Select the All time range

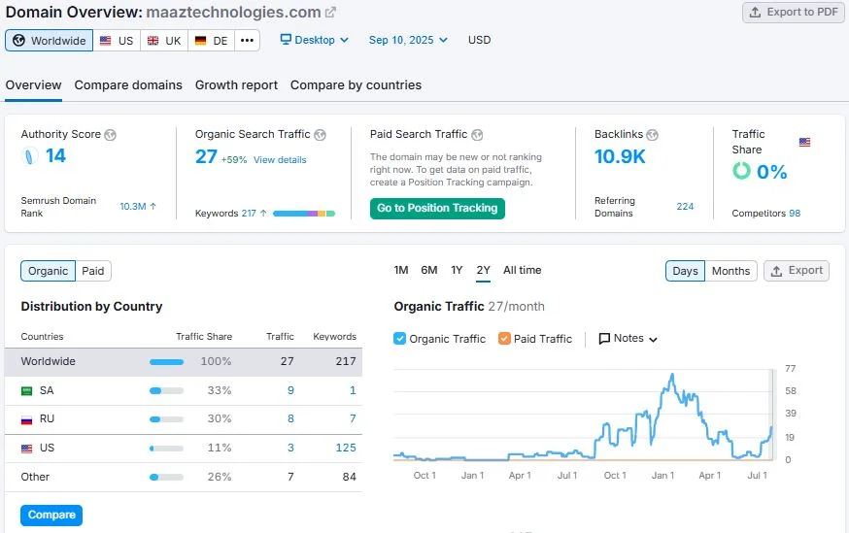click(x=522, y=270)
